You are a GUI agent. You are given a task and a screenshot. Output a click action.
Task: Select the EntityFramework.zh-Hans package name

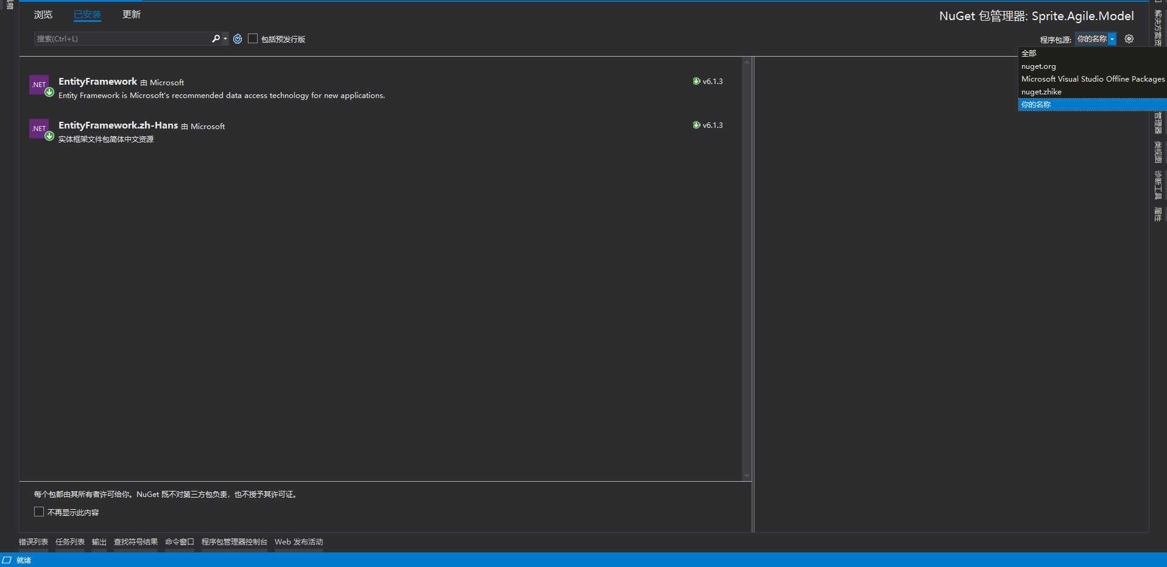click(x=118, y=125)
